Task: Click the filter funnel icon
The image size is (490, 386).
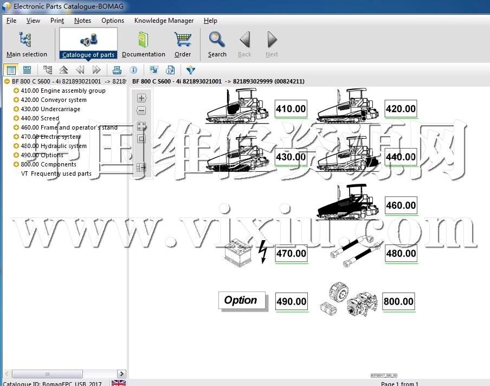Action: (190, 70)
